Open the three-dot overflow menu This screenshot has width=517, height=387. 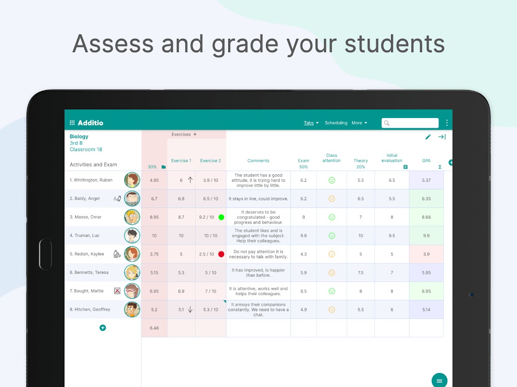pos(447,123)
